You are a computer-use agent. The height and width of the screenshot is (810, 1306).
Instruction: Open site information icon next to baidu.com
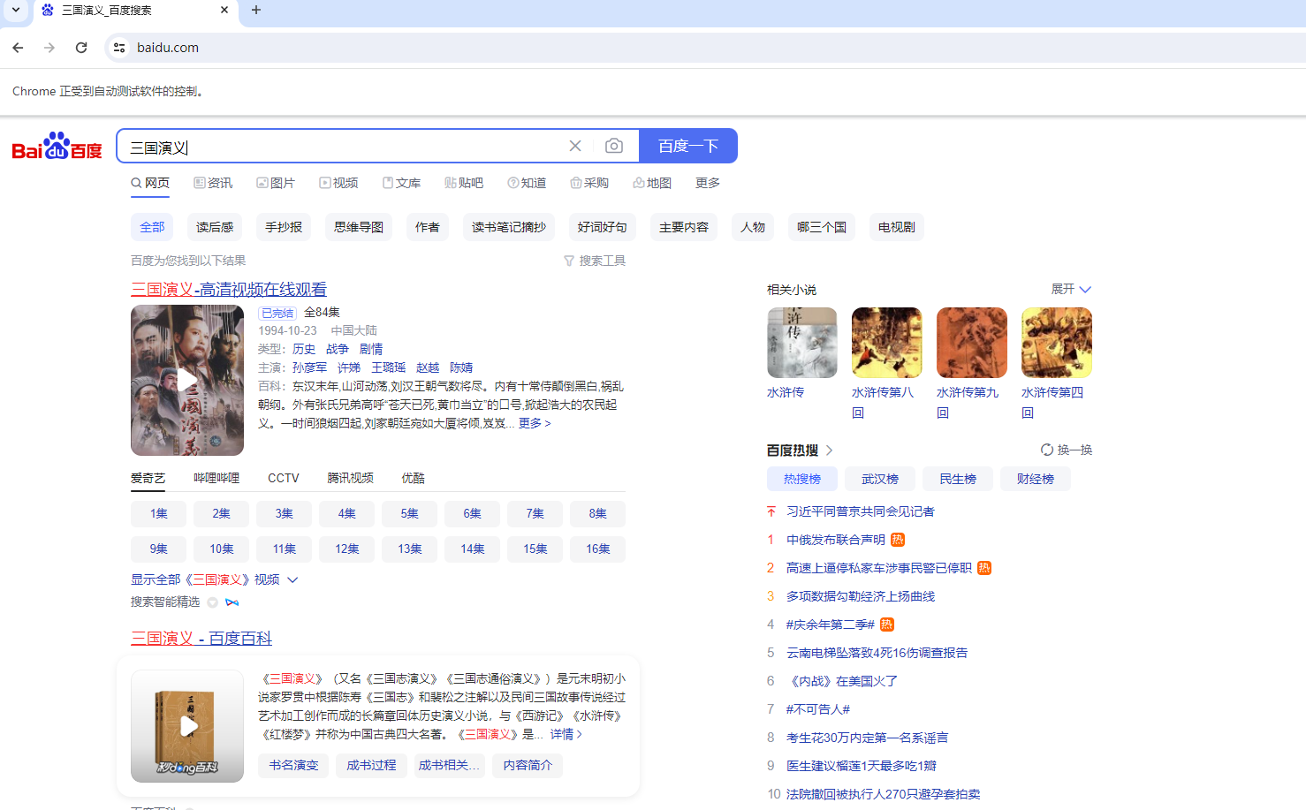pos(119,48)
